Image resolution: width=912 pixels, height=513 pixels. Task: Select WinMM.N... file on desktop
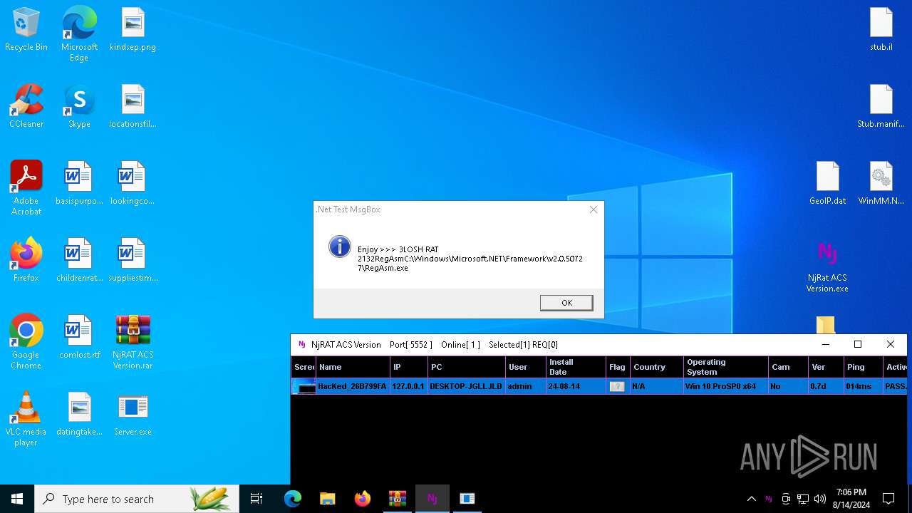click(881, 184)
